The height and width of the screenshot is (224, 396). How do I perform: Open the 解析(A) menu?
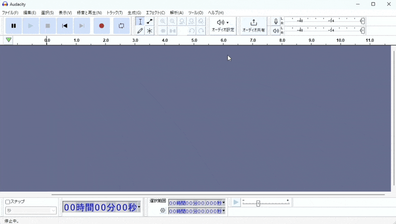(177, 13)
